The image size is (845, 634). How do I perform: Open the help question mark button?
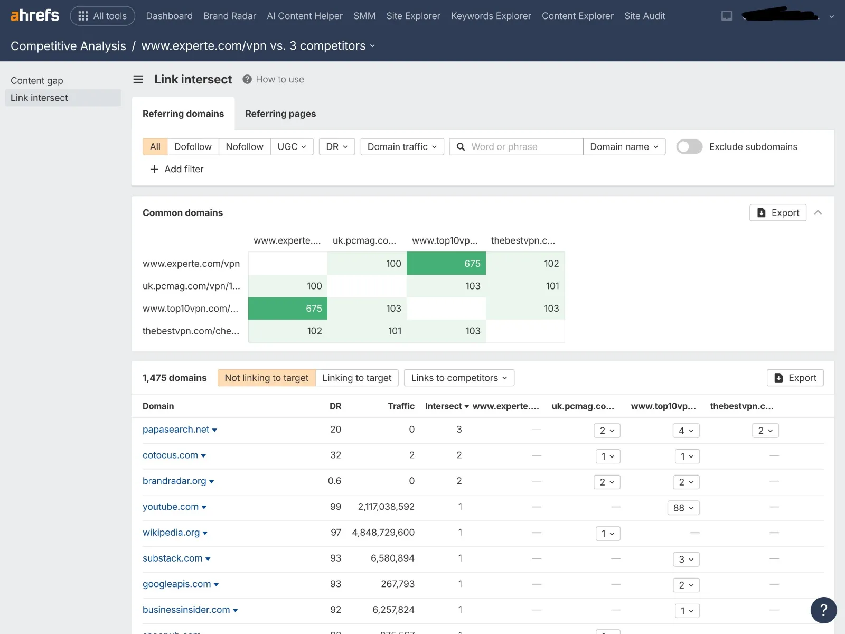(823, 610)
